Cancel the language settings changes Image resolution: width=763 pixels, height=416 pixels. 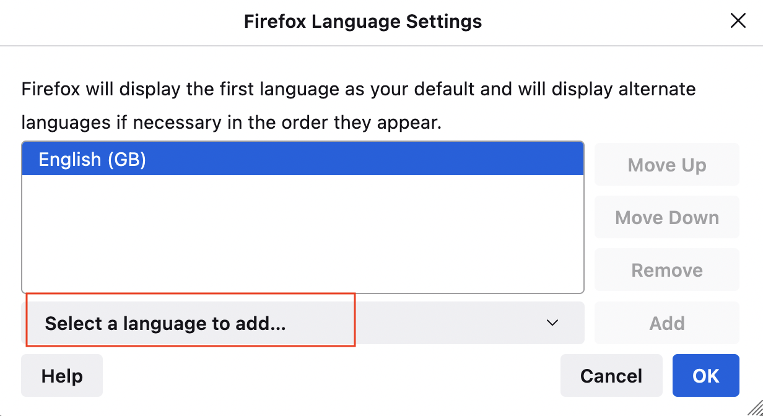tap(611, 376)
